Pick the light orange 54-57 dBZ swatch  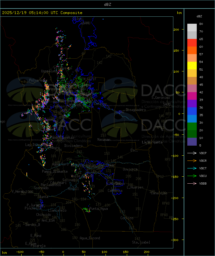(x=192, y=58)
